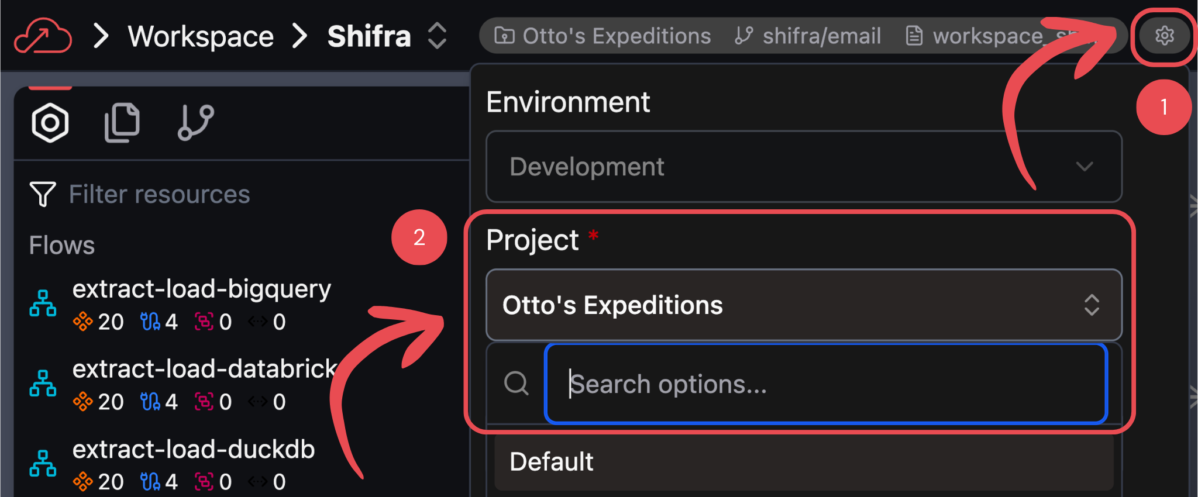Viewport: 1198px width, 497px height.
Task: Toggle the Shifra workspace switcher arrows
Action: (437, 36)
